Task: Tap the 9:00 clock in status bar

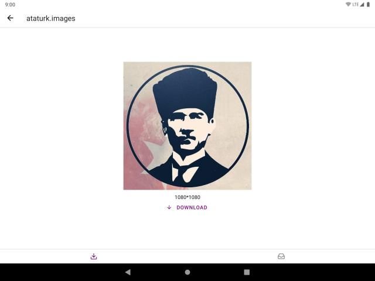Action: [x=10, y=5]
